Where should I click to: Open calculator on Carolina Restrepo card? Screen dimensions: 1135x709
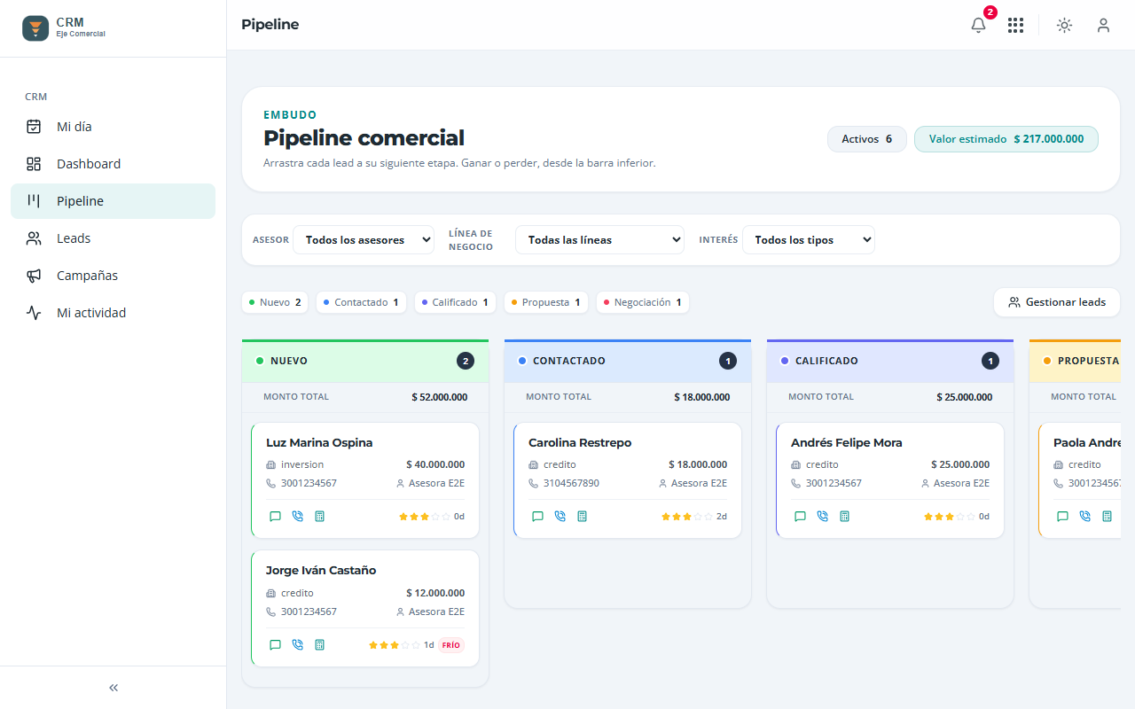582,516
